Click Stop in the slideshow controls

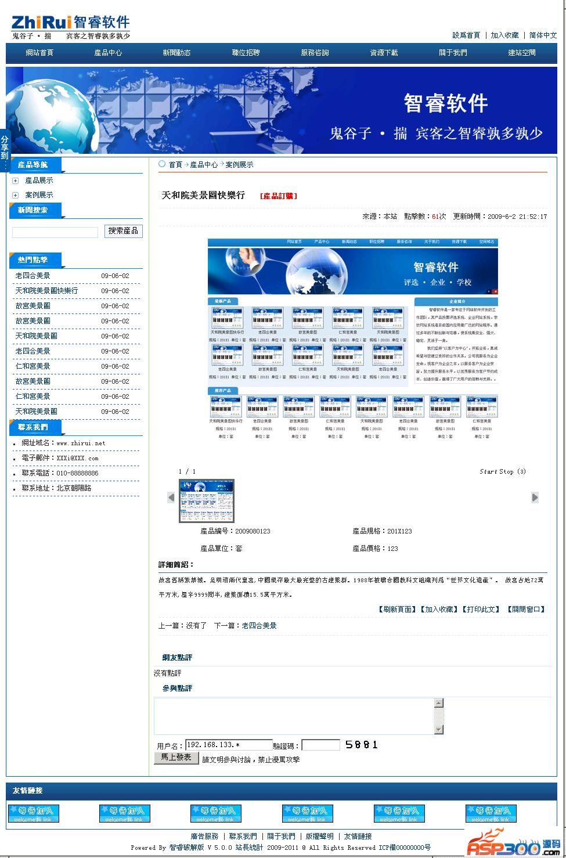tap(507, 471)
